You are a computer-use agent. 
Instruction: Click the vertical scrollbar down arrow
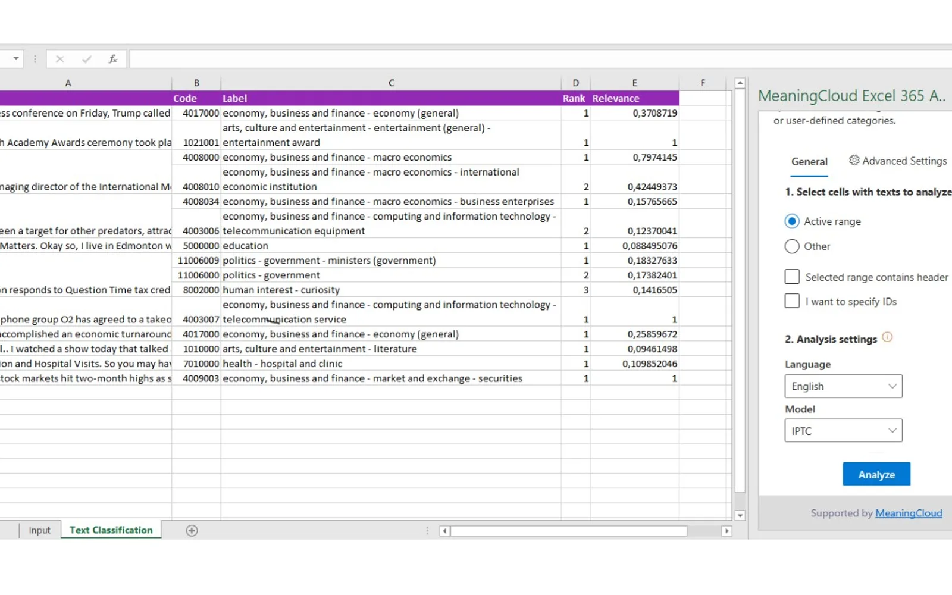(740, 516)
